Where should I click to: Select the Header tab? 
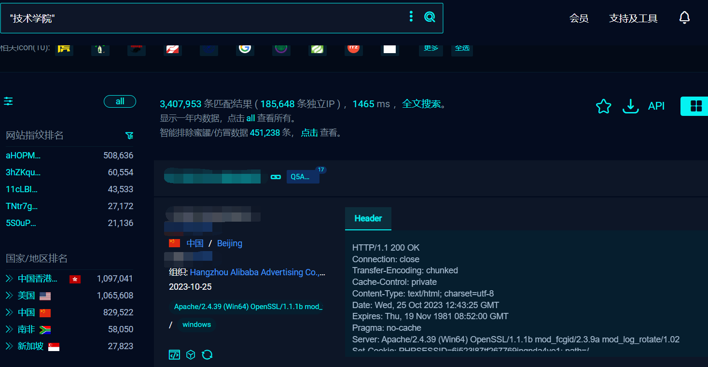point(368,218)
